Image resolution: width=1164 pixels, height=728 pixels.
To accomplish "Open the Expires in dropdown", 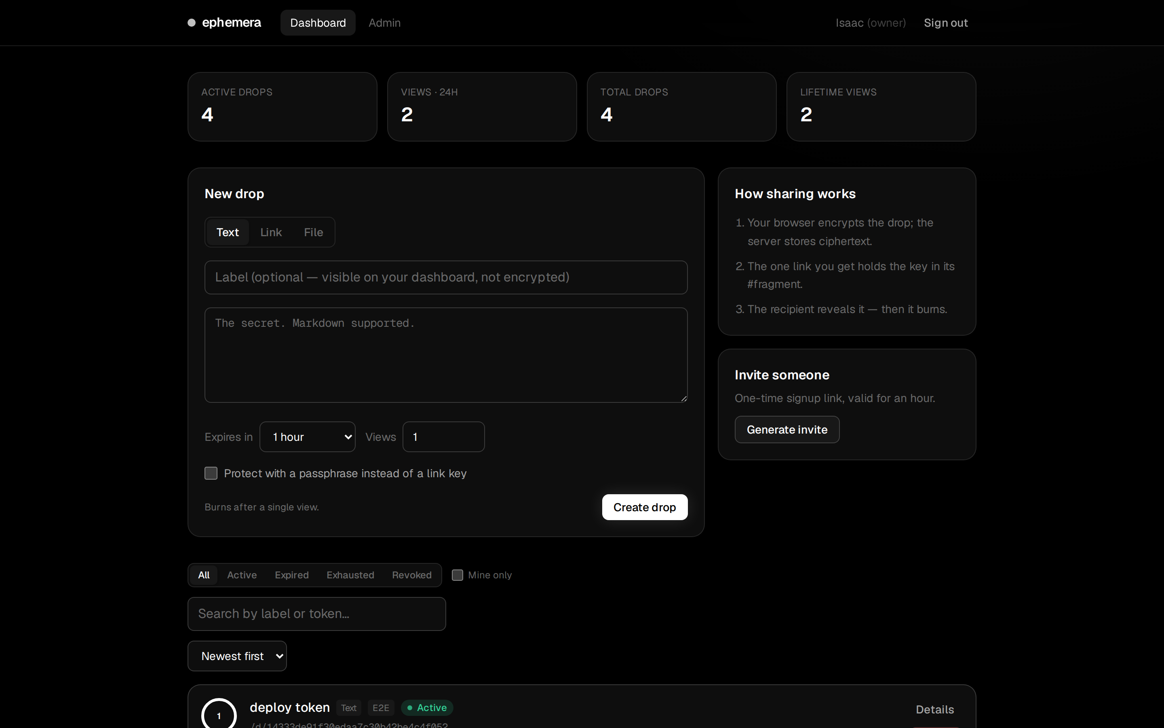I will tap(307, 437).
